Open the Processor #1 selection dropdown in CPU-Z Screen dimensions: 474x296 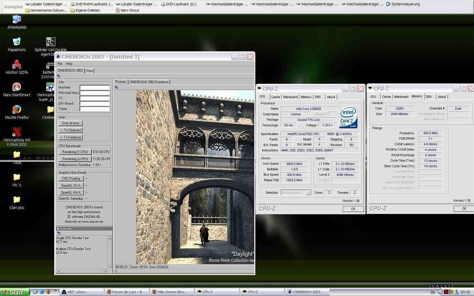coord(296,192)
